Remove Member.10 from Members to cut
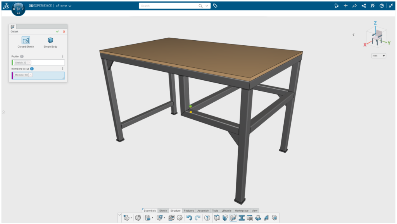Viewport: 397px width, 224px height. click(x=31, y=75)
